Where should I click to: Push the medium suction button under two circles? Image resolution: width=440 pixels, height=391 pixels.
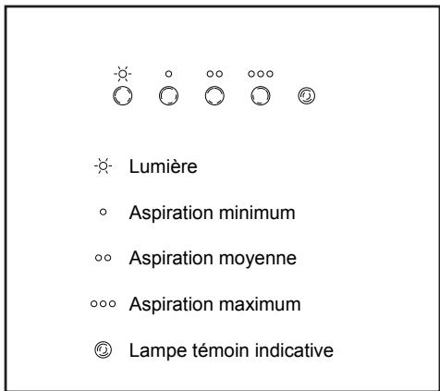click(x=214, y=95)
